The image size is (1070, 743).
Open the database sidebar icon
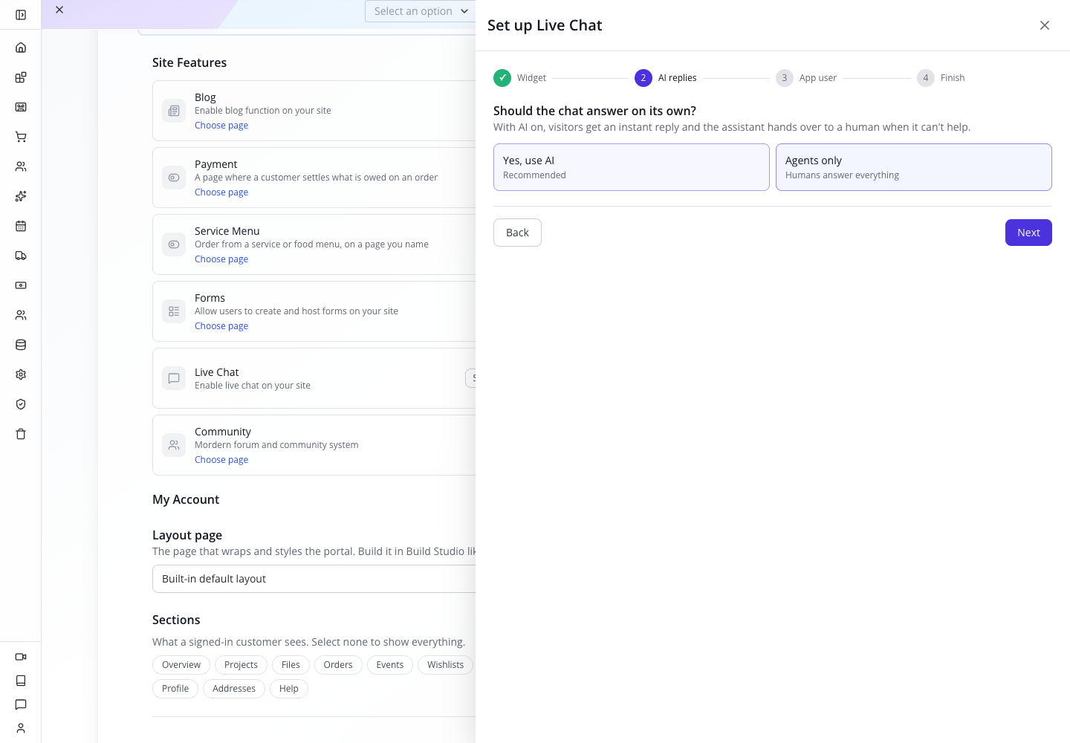21,345
